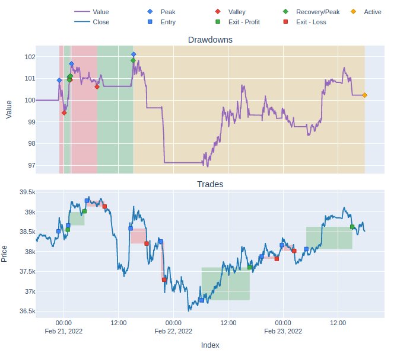Click the Drawdowns subplot title

209,40
